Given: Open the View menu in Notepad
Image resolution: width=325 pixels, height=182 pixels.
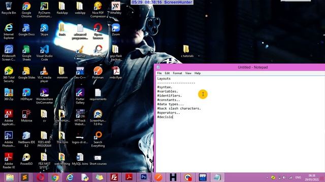Looking at the screenshot, I should point(188,73).
